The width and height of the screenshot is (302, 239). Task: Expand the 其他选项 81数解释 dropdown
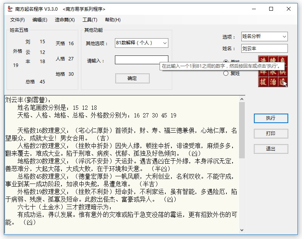coord(165,43)
